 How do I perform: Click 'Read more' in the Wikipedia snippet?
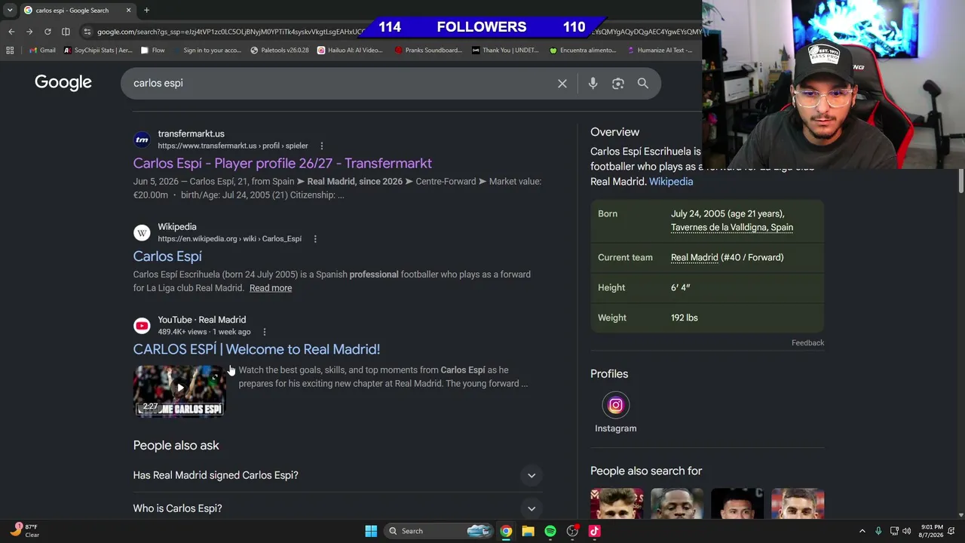(271, 288)
